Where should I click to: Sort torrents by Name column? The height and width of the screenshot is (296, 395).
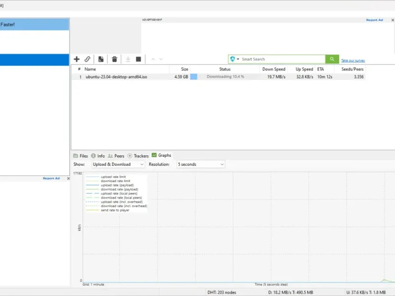pos(90,69)
